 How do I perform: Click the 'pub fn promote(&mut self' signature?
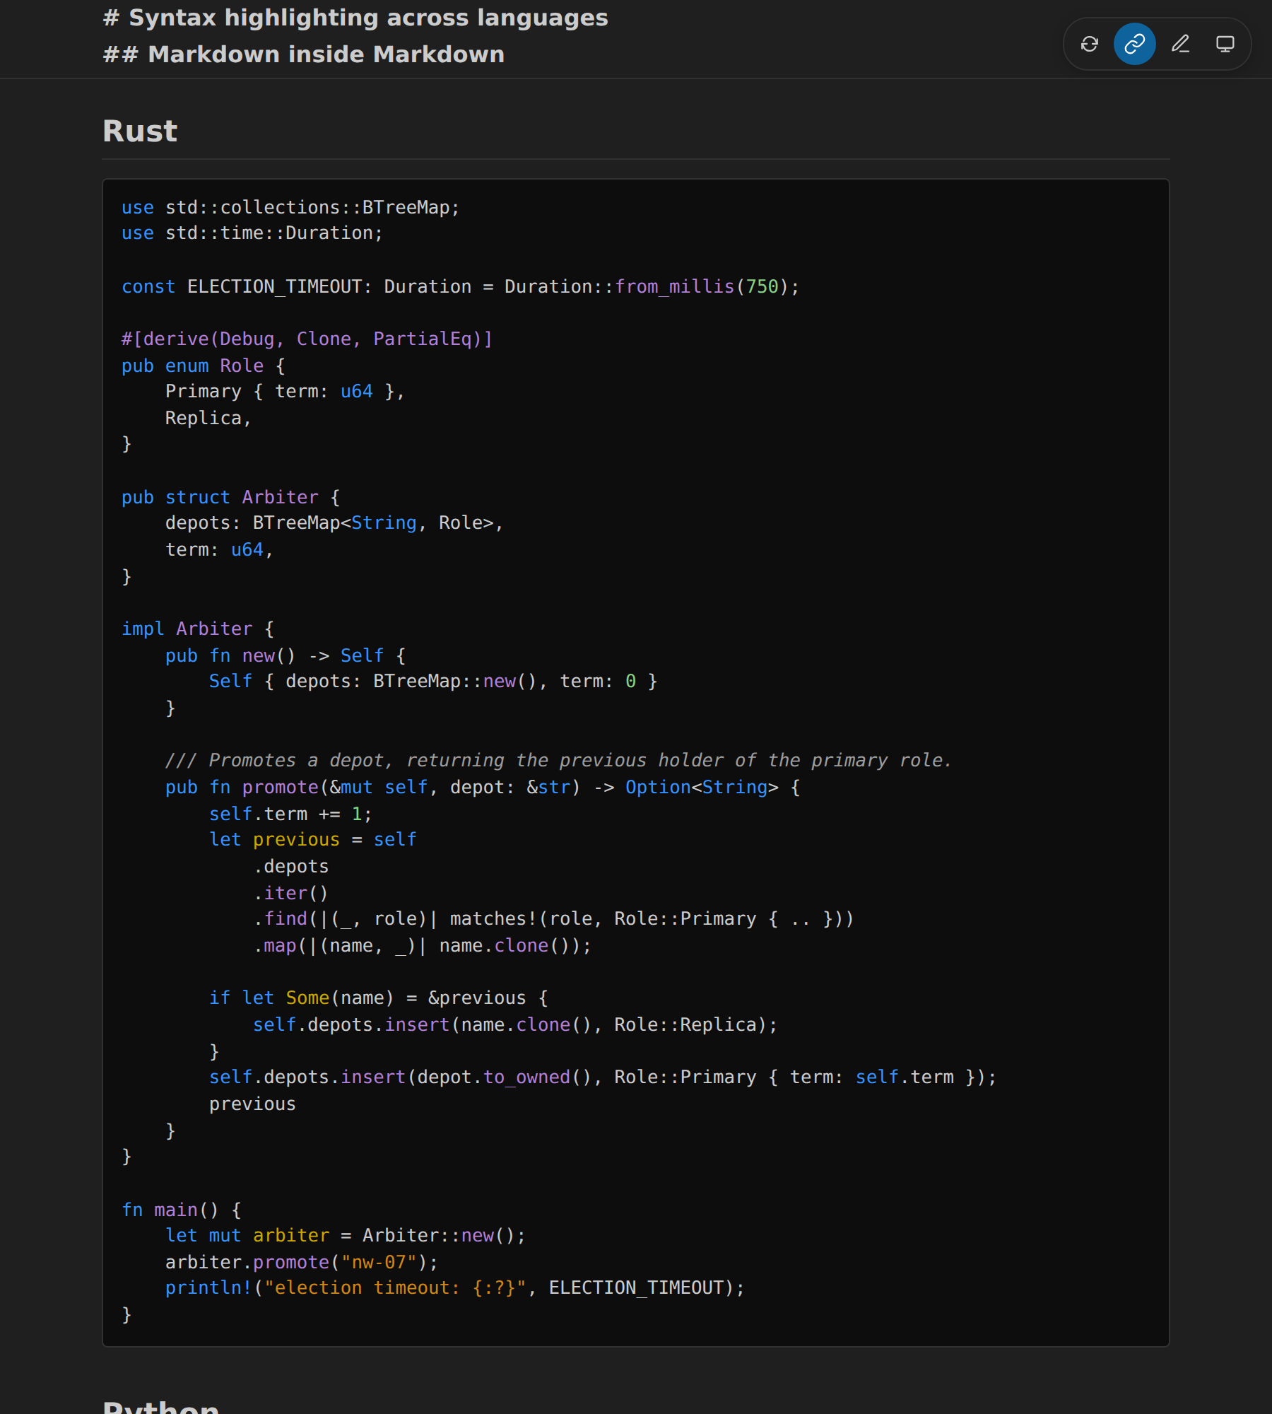483,787
